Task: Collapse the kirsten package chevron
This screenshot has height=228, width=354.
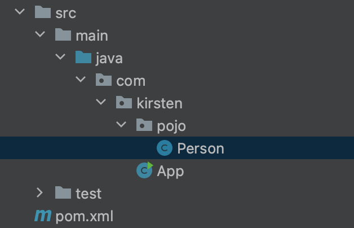Action: (x=101, y=102)
